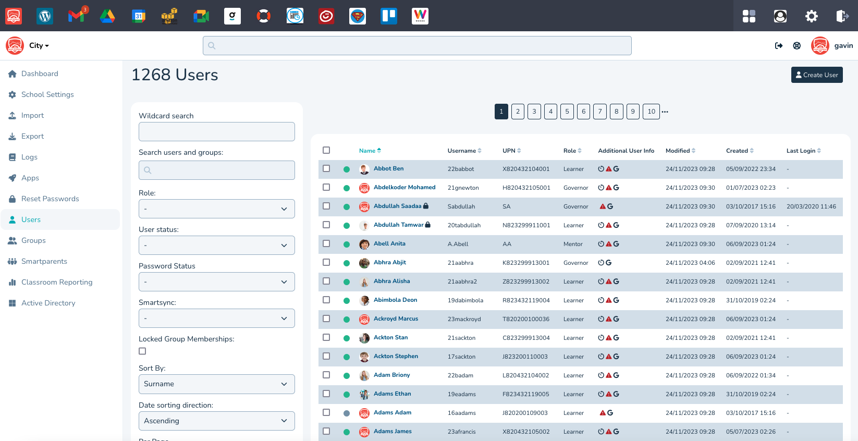This screenshot has height=441, width=858.
Task: Open the Trello app icon
Action: point(389,16)
